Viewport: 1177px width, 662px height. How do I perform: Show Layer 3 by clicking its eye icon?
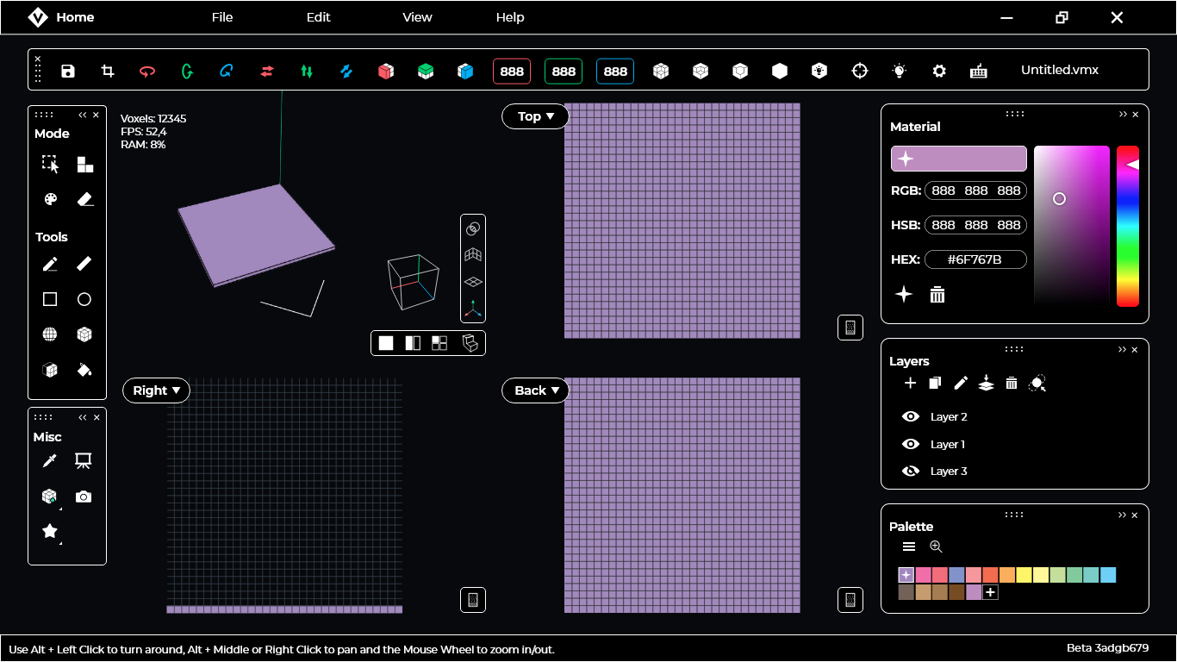pyautogui.click(x=910, y=471)
